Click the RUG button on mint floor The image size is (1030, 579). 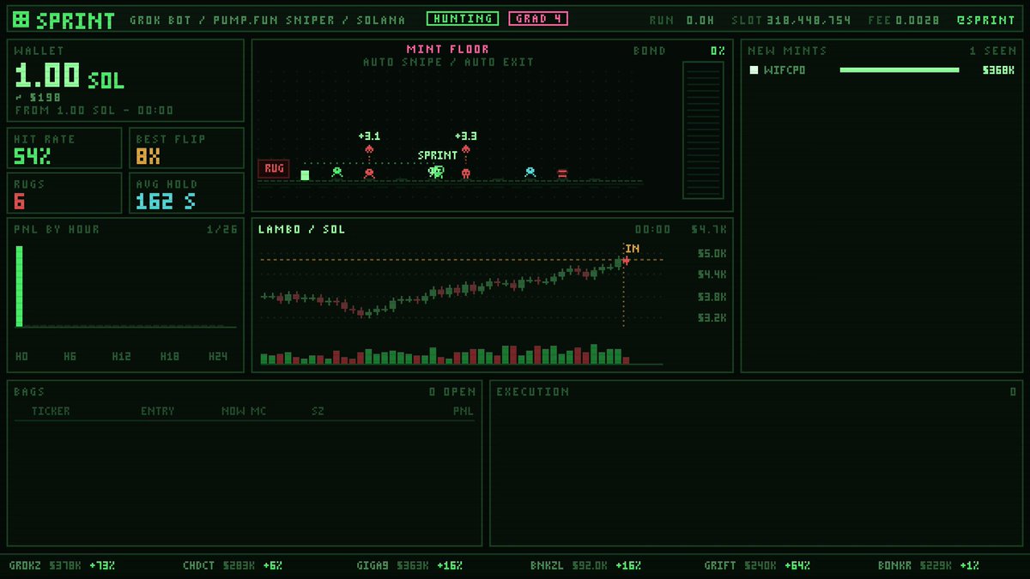click(x=274, y=168)
